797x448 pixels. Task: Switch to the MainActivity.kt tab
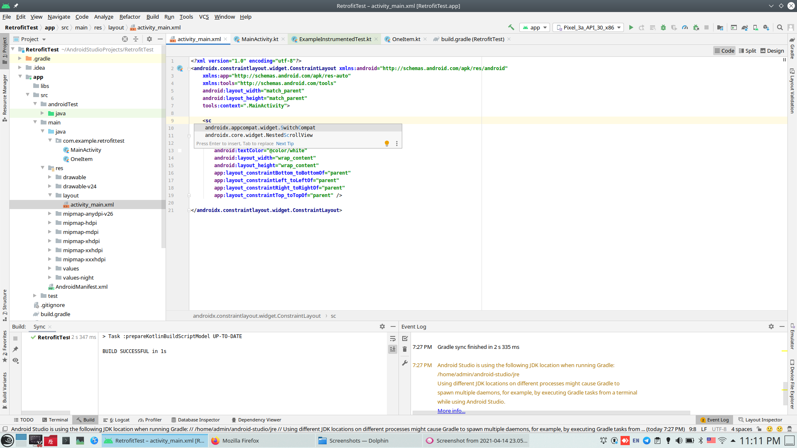click(259, 39)
